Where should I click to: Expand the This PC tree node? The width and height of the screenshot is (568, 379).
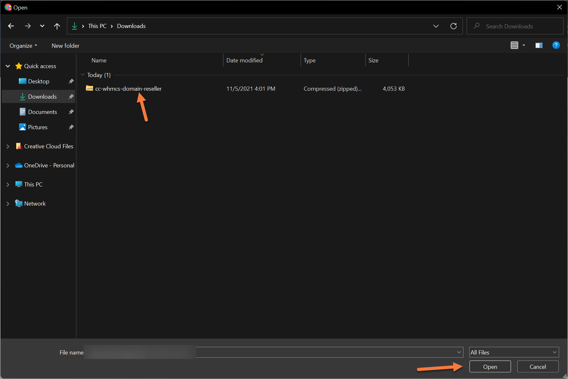click(8, 185)
